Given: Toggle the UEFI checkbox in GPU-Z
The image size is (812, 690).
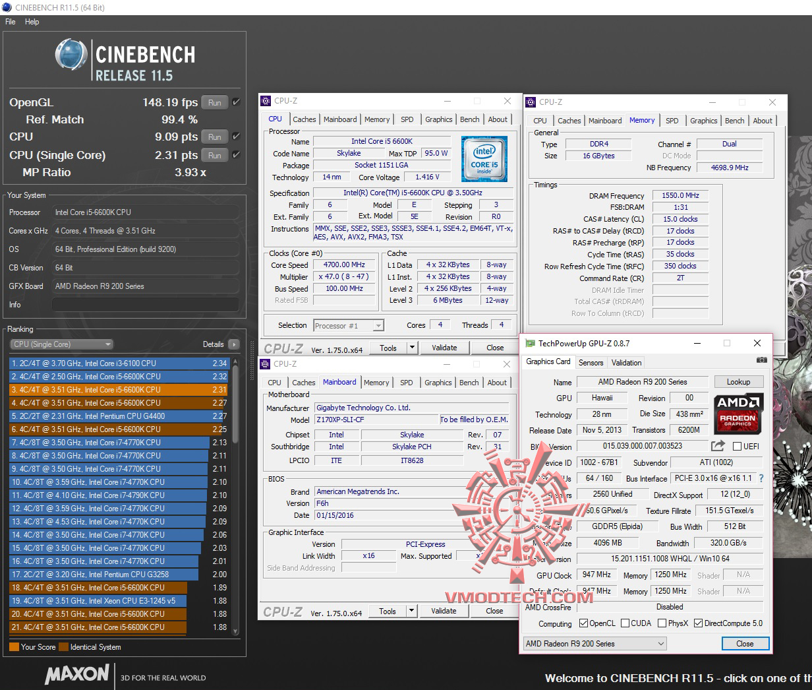Looking at the screenshot, I should (x=737, y=447).
